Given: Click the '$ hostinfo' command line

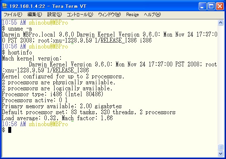Looking at the screenshot, I should tap(17, 52).
